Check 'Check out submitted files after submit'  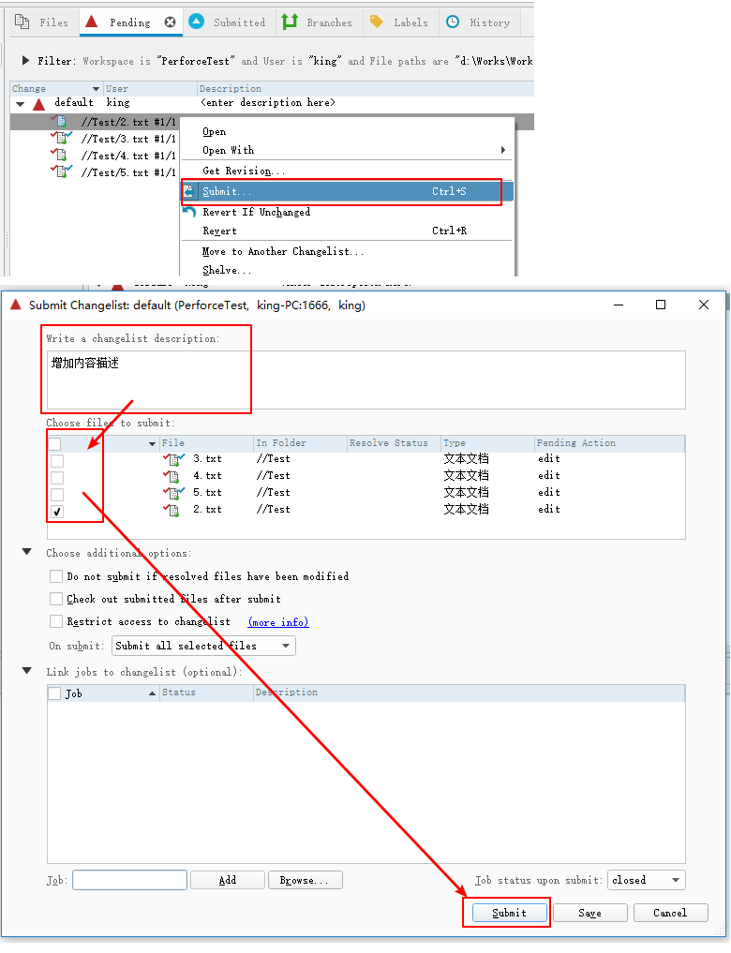click(x=56, y=599)
